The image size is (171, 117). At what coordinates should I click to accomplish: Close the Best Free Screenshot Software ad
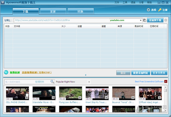point(166,82)
